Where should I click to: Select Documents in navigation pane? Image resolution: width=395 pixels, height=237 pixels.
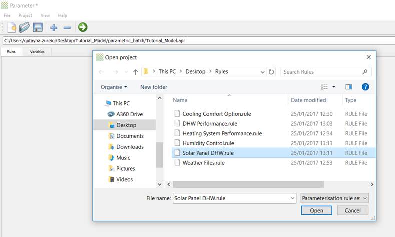pos(126,136)
